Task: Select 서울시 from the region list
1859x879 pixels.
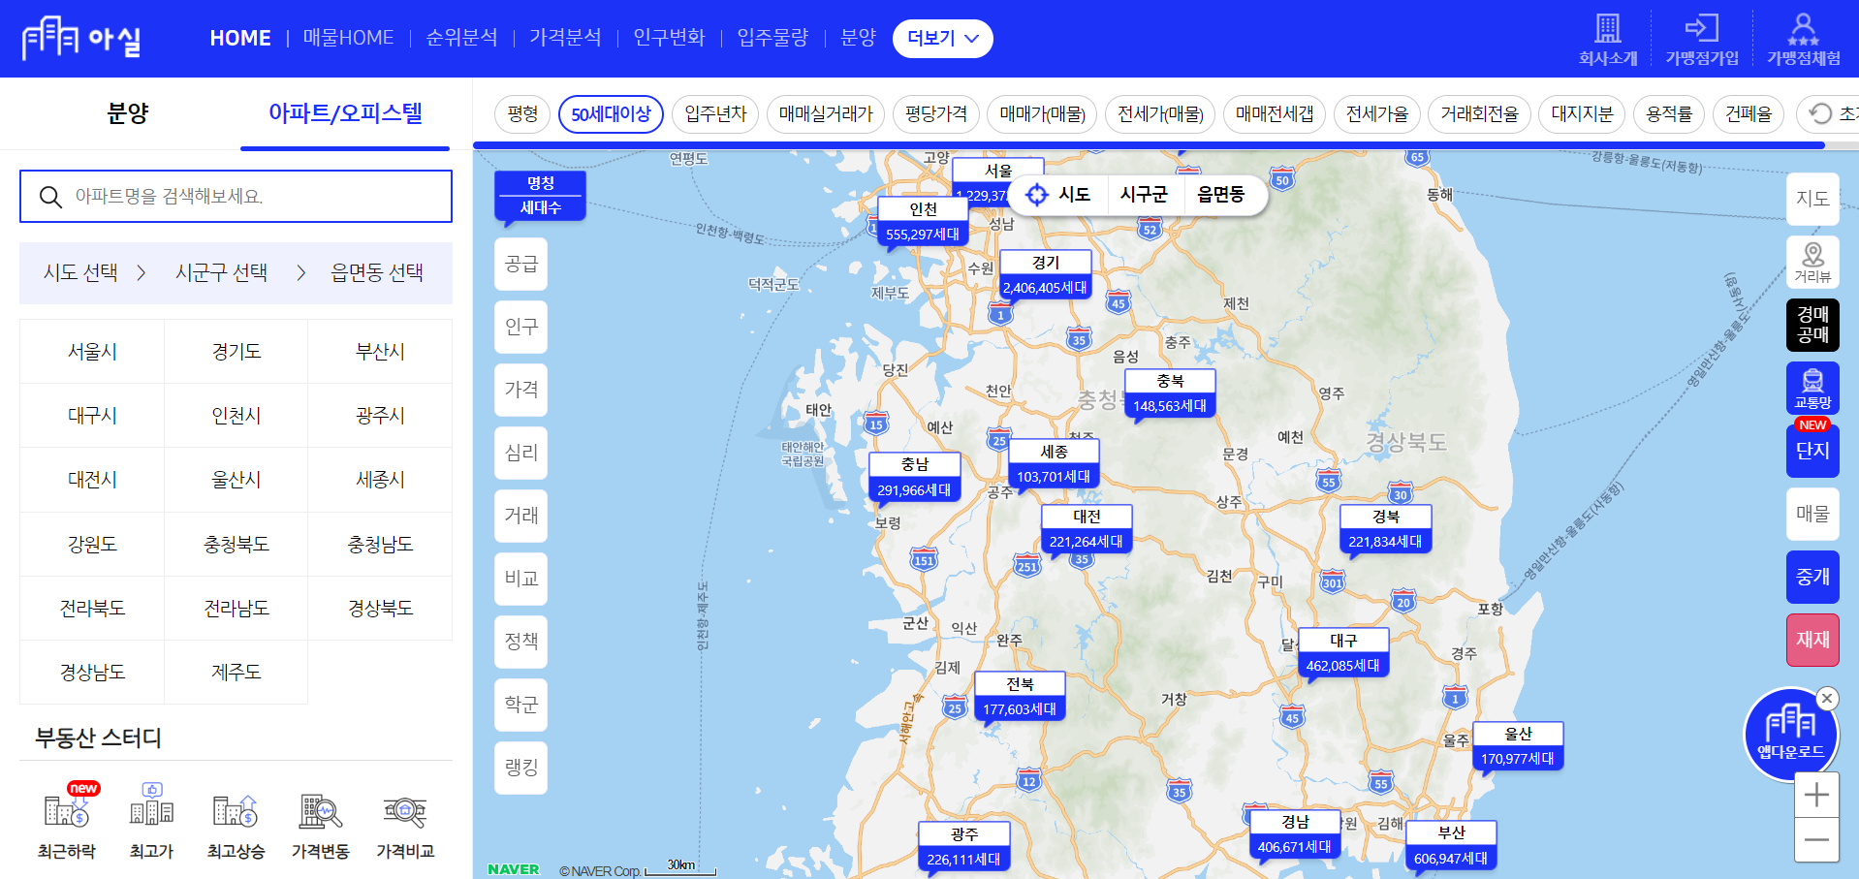Action: pyautogui.click(x=91, y=351)
